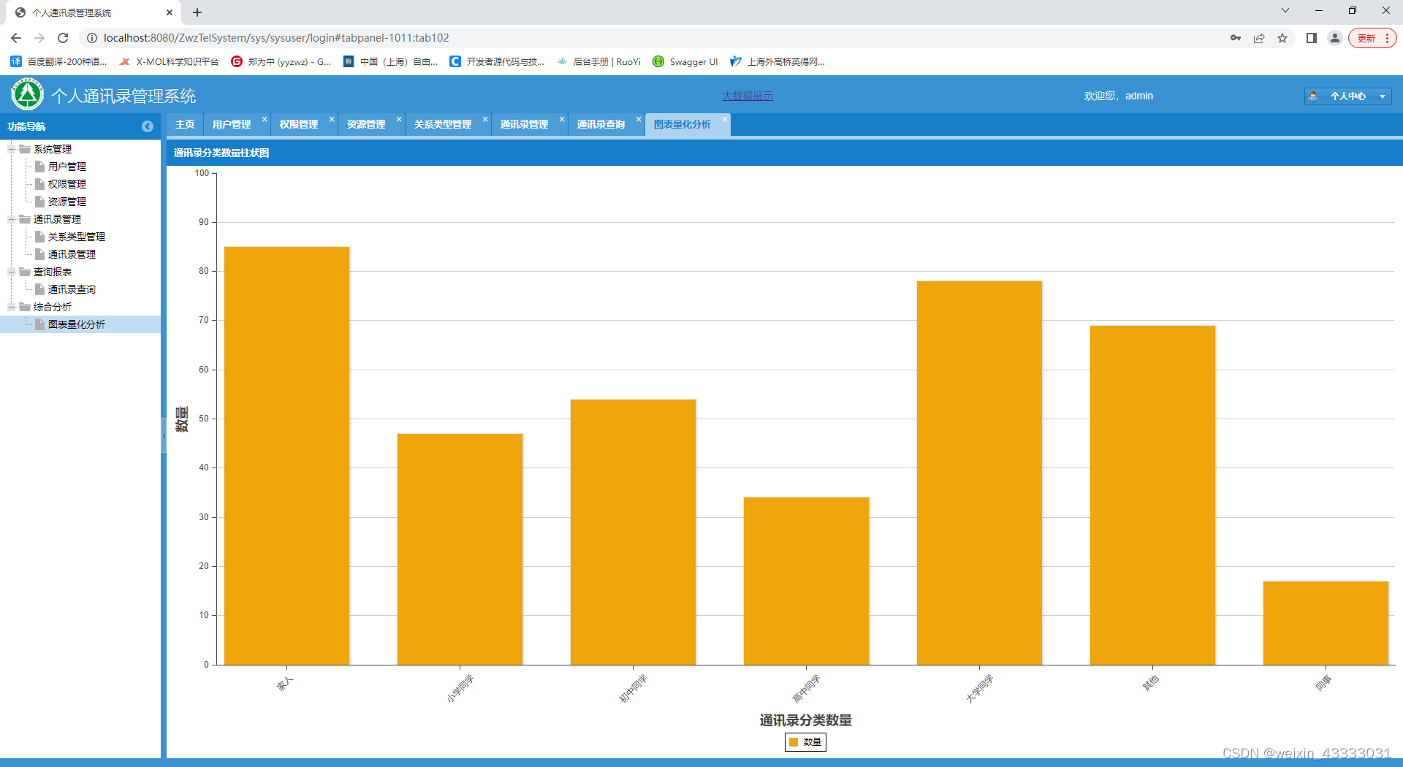Switch to the 权限管理 tab
This screenshot has width=1403, height=767.
[299, 125]
